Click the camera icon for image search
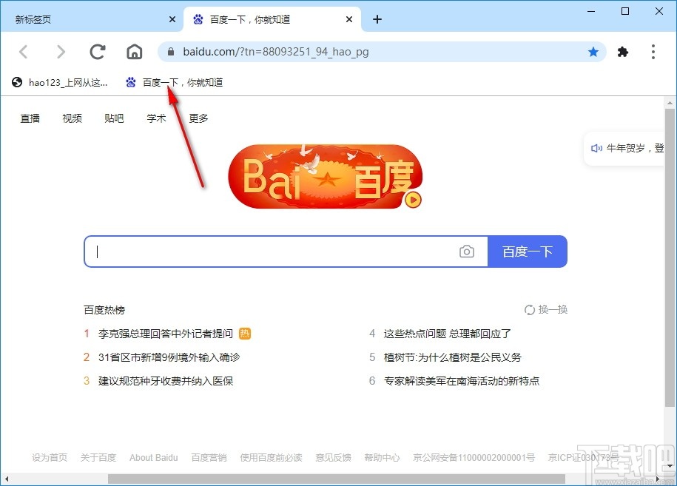The width and height of the screenshot is (677, 486). tap(467, 252)
